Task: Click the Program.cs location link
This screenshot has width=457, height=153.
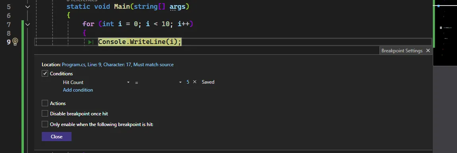Action: 118,65
